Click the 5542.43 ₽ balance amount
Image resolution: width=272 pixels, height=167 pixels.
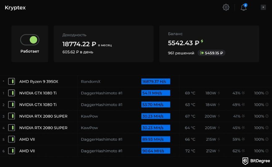183,43
